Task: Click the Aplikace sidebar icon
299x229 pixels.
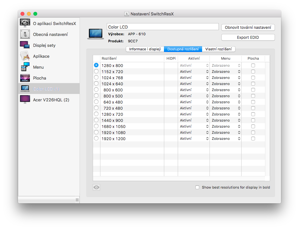Action: click(25, 56)
